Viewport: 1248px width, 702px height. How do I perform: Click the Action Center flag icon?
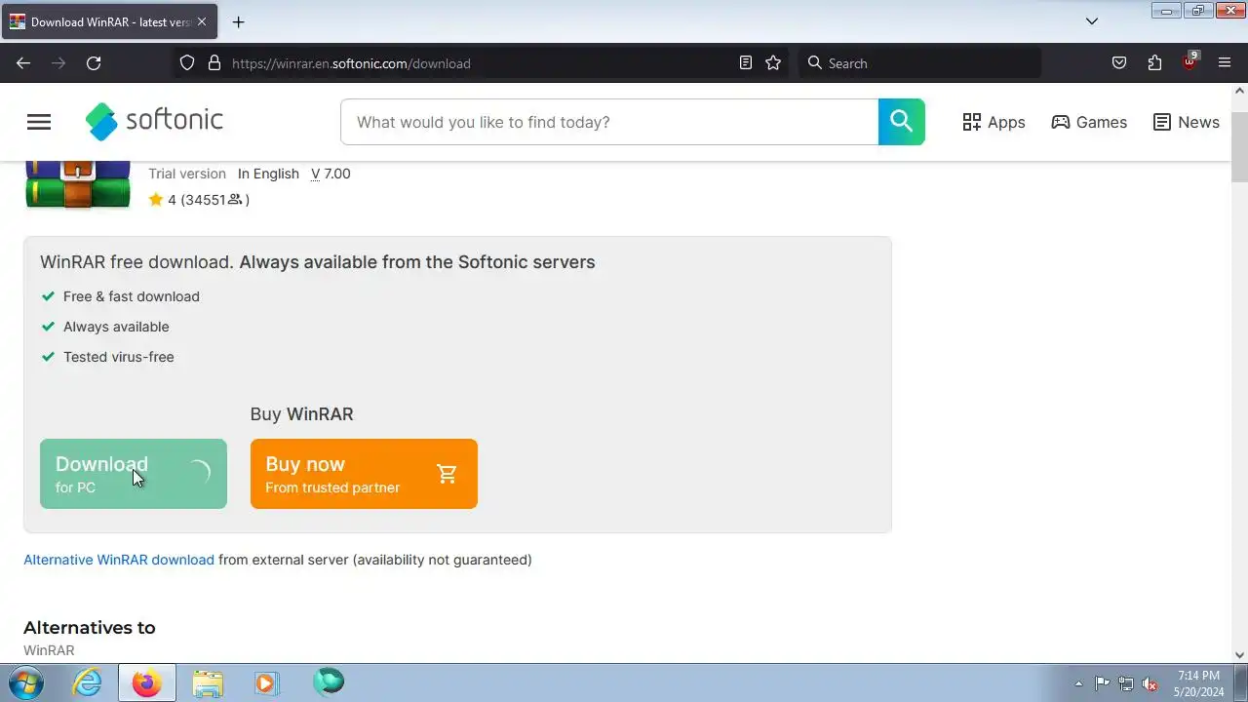tap(1102, 683)
